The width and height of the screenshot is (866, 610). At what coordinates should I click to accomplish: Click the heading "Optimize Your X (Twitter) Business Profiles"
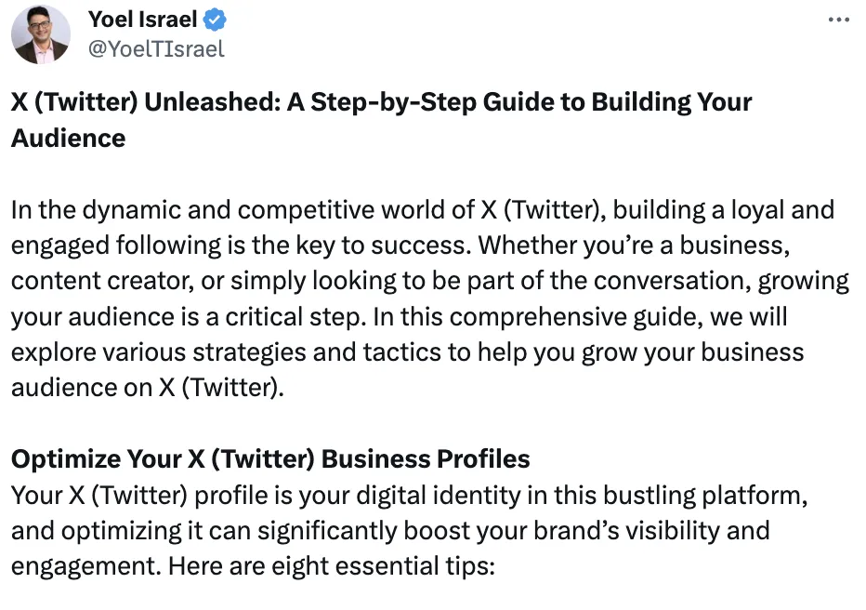point(270,459)
